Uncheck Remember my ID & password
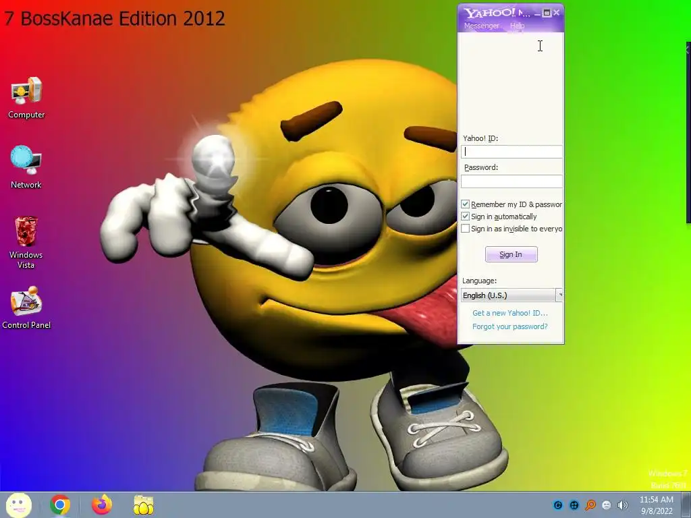 [x=466, y=204]
